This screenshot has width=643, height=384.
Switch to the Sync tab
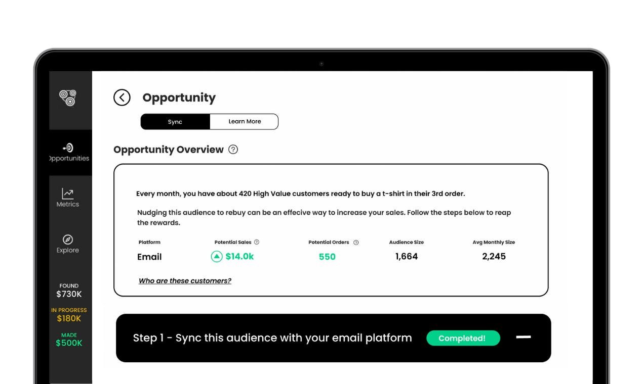(175, 122)
